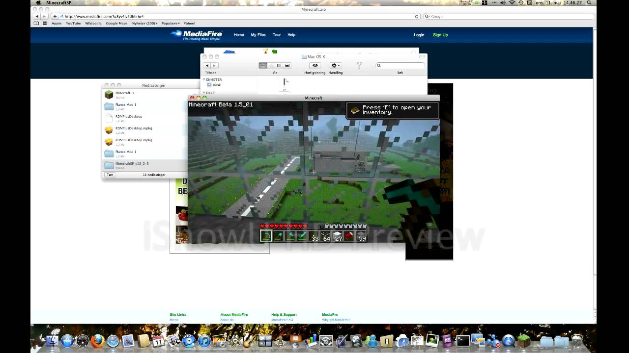Click the Safari URL address field
The image size is (629, 353).
(x=236, y=16)
